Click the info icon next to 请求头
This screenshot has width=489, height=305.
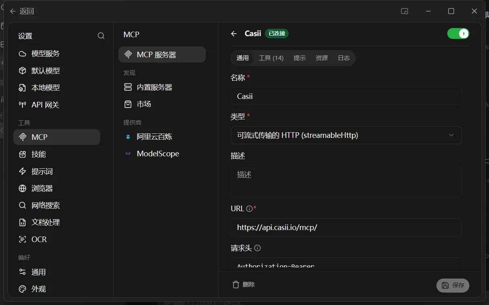tap(258, 248)
